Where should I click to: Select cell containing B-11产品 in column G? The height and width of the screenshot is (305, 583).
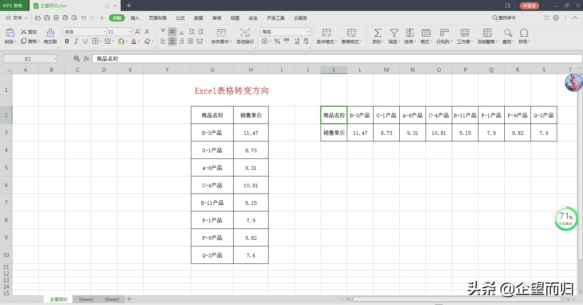point(212,203)
